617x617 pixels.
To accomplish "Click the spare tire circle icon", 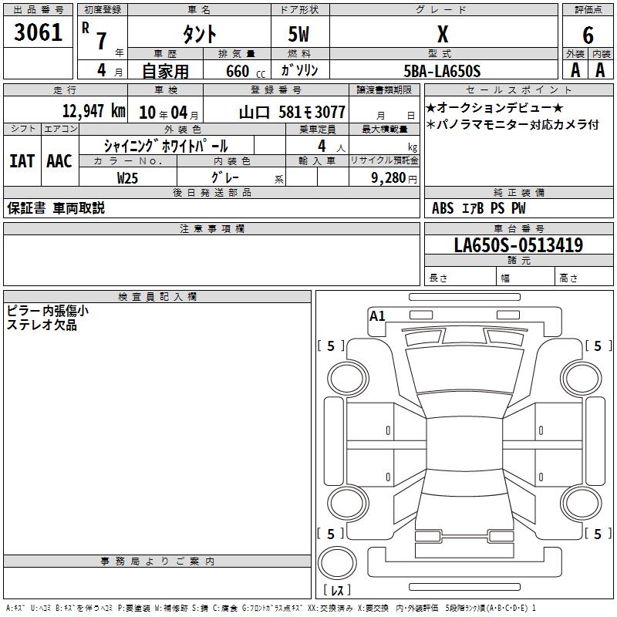I will [x=337, y=563].
